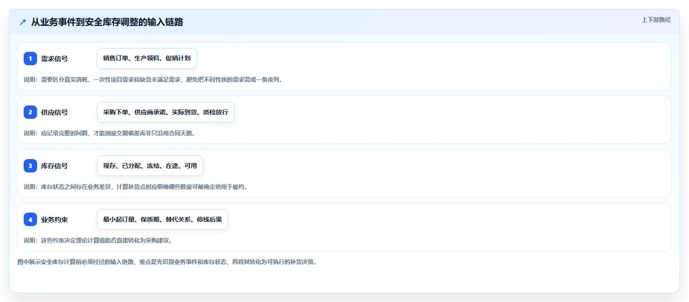Viewport: 689px width, 302px height.
Task: Click the number 2 badge for 供应信号
Action: 30,112
